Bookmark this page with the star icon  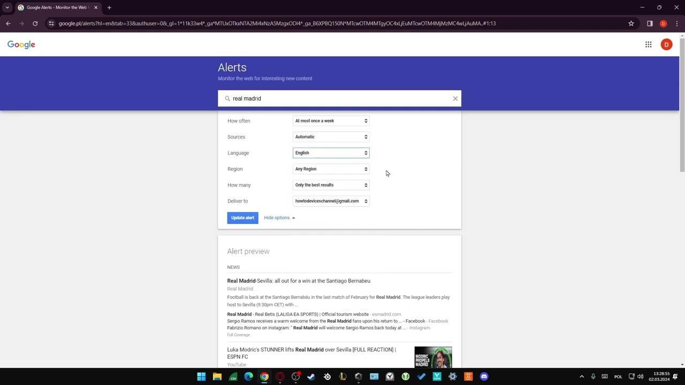click(631, 24)
